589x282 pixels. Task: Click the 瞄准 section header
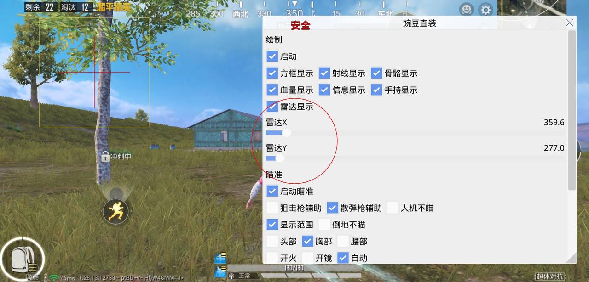[273, 175]
